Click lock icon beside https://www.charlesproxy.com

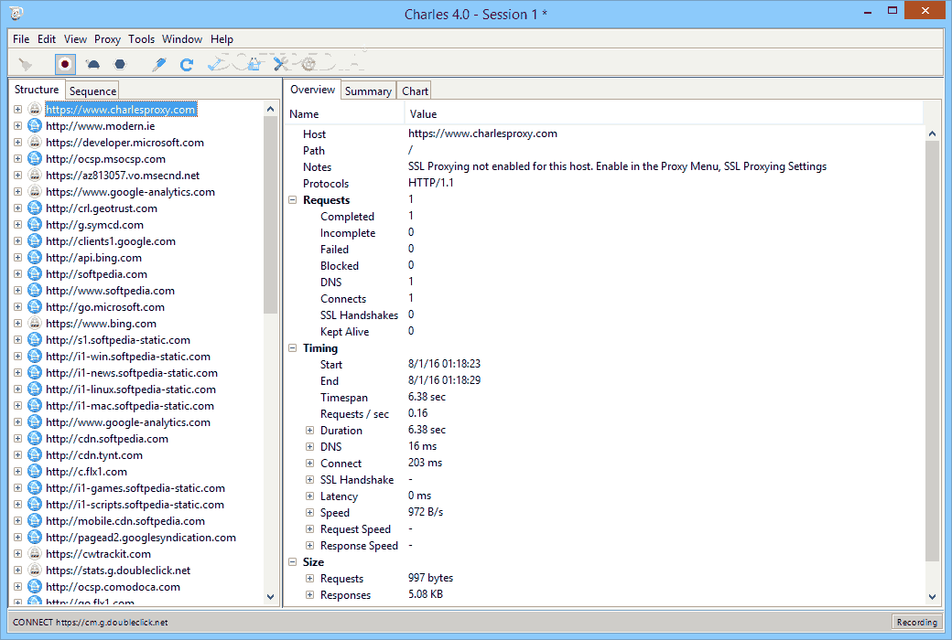(35, 109)
